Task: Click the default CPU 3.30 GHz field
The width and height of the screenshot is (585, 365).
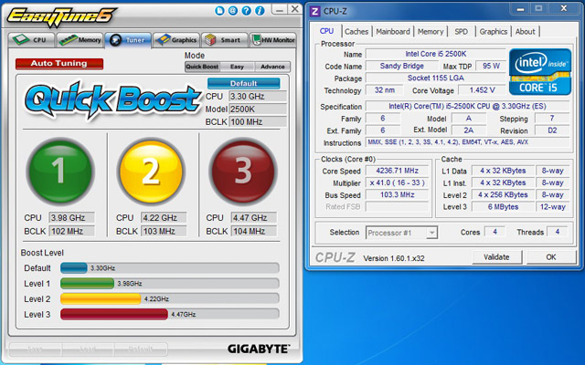Action: [x=258, y=97]
